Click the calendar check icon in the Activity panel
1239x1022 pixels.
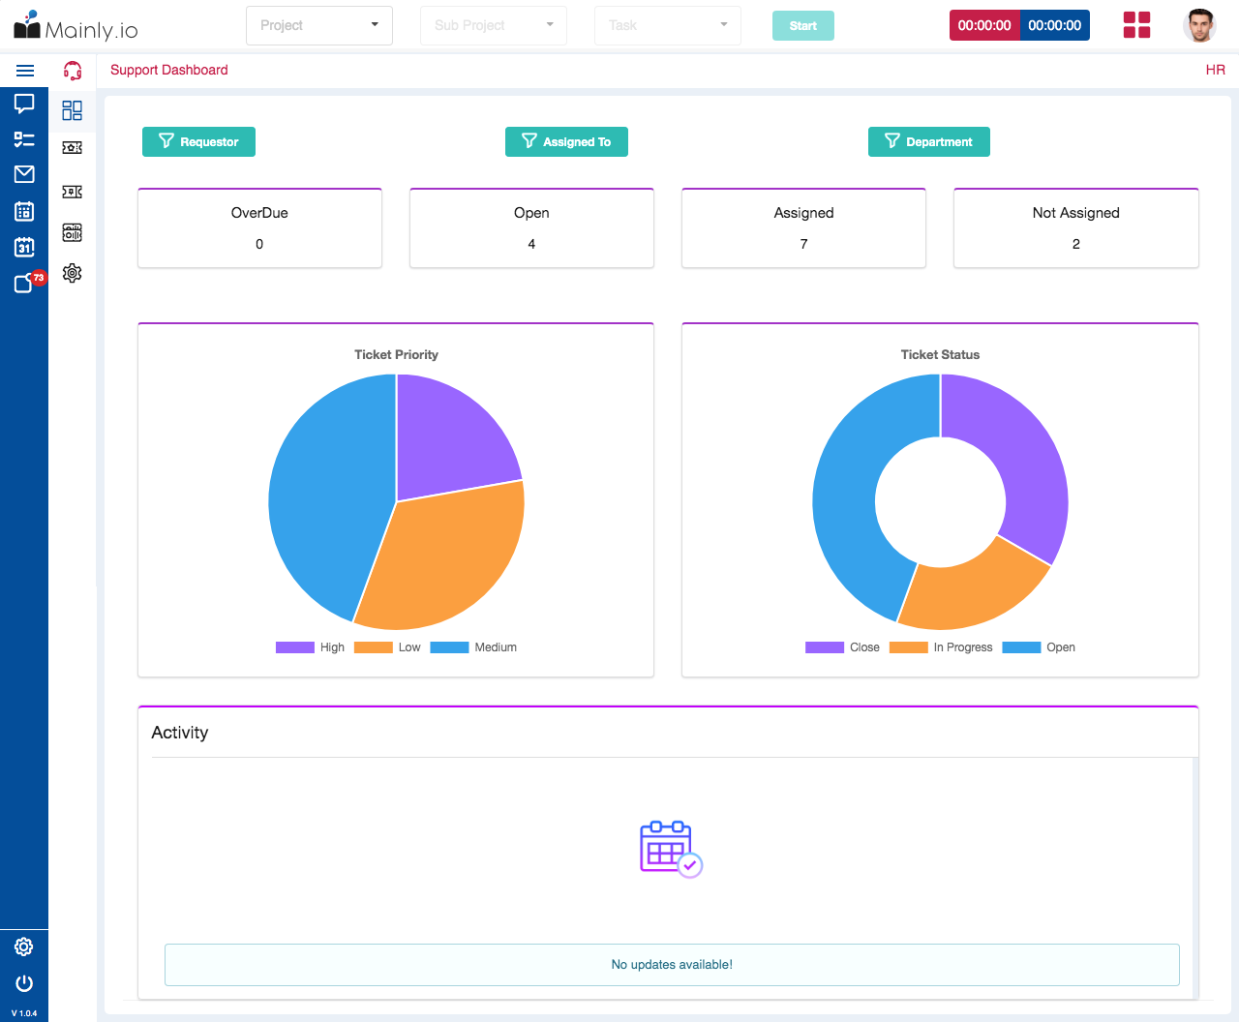click(671, 849)
